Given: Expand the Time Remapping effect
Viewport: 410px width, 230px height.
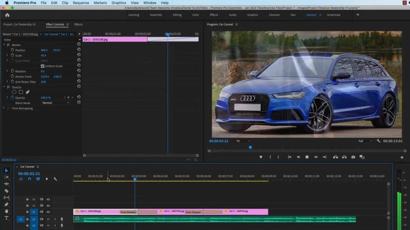Looking at the screenshot, I should tap(4, 108).
